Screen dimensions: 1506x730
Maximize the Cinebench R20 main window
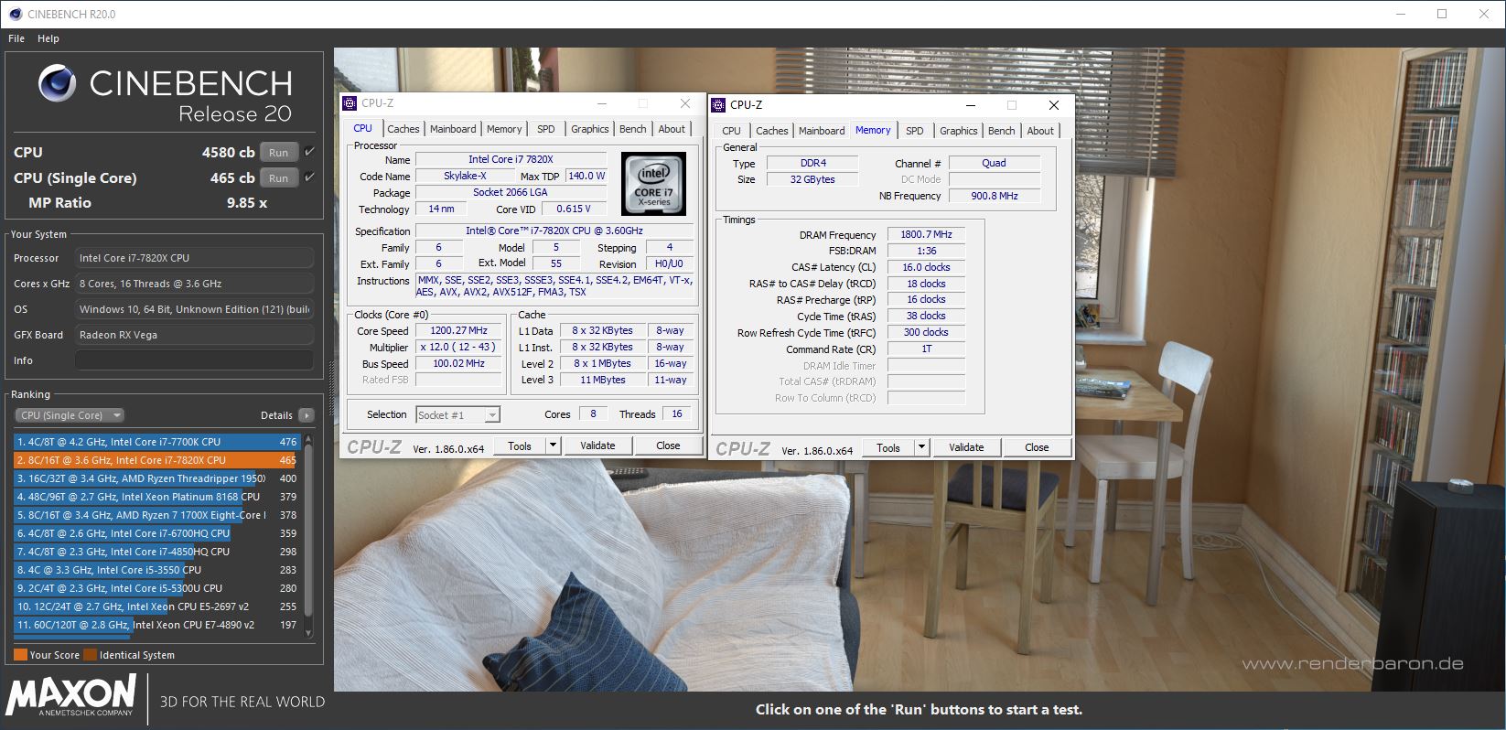tap(1442, 14)
